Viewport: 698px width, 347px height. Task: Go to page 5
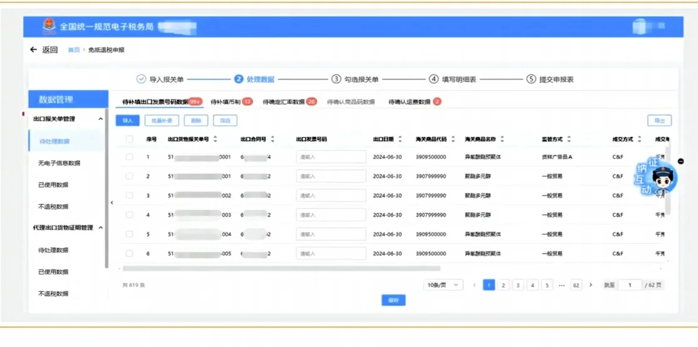tap(547, 285)
